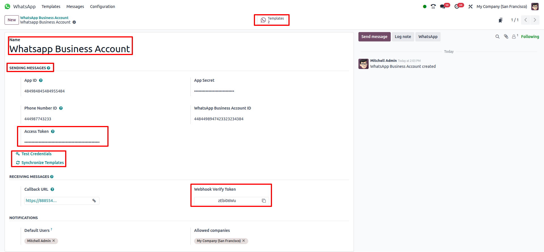The width and height of the screenshot is (544, 252).
Task: Copy the Webhook Verify Token
Action: pyautogui.click(x=263, y=201)
